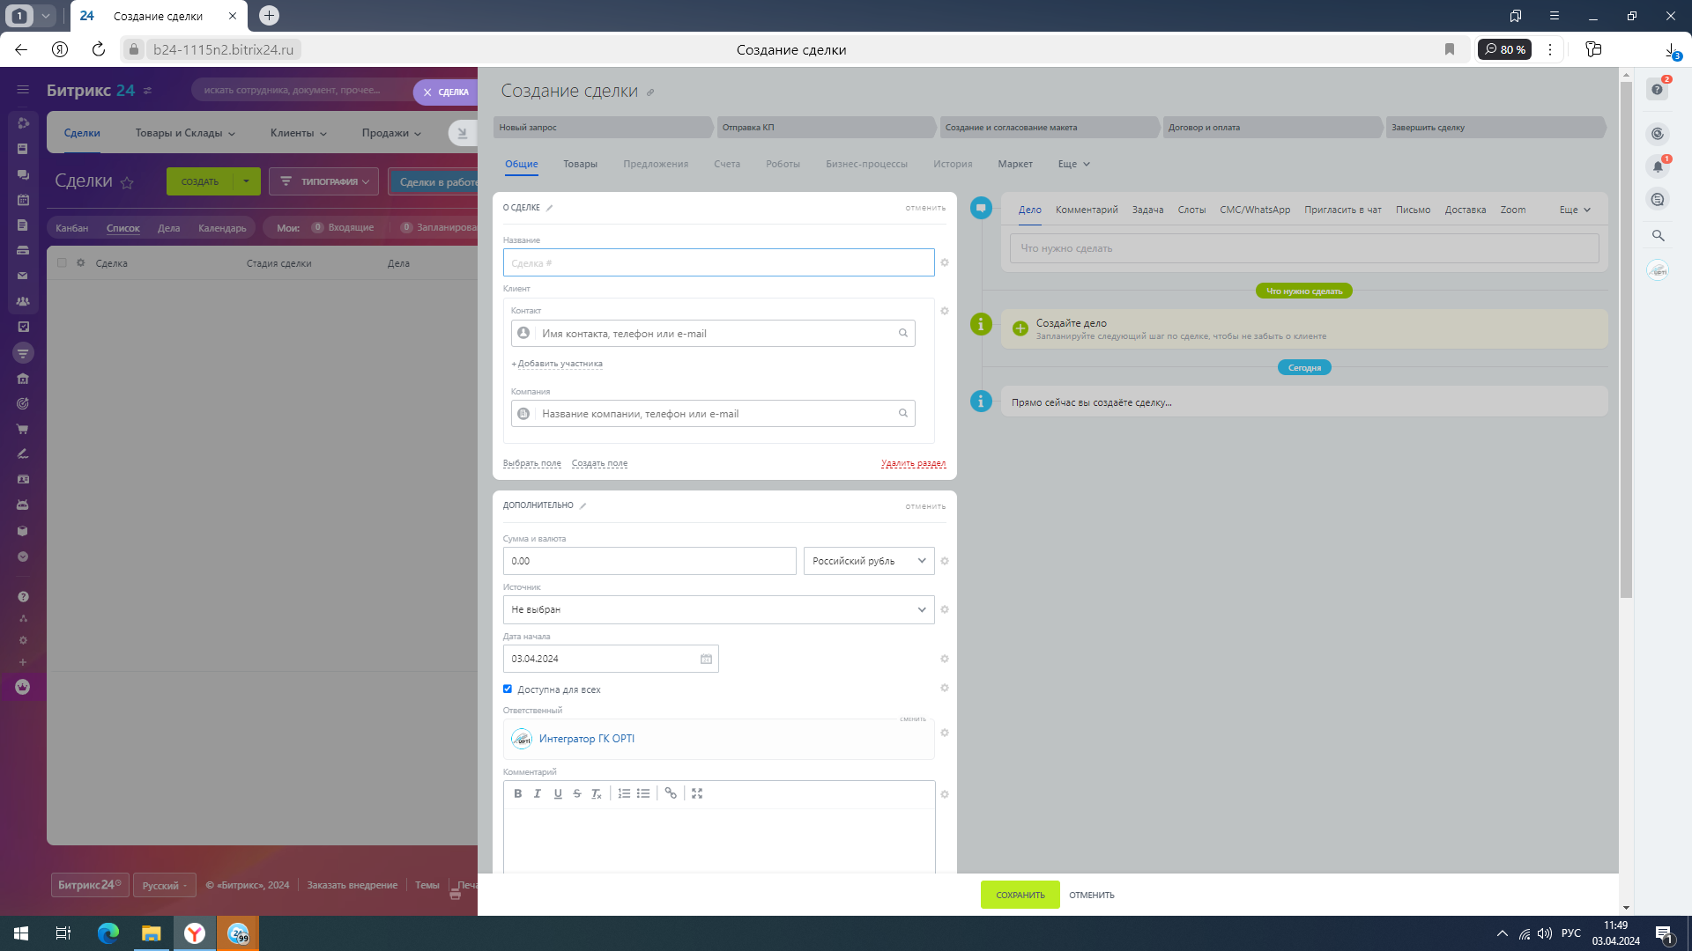Click the green 'Сохранить' button

(x=1020, y=895)
